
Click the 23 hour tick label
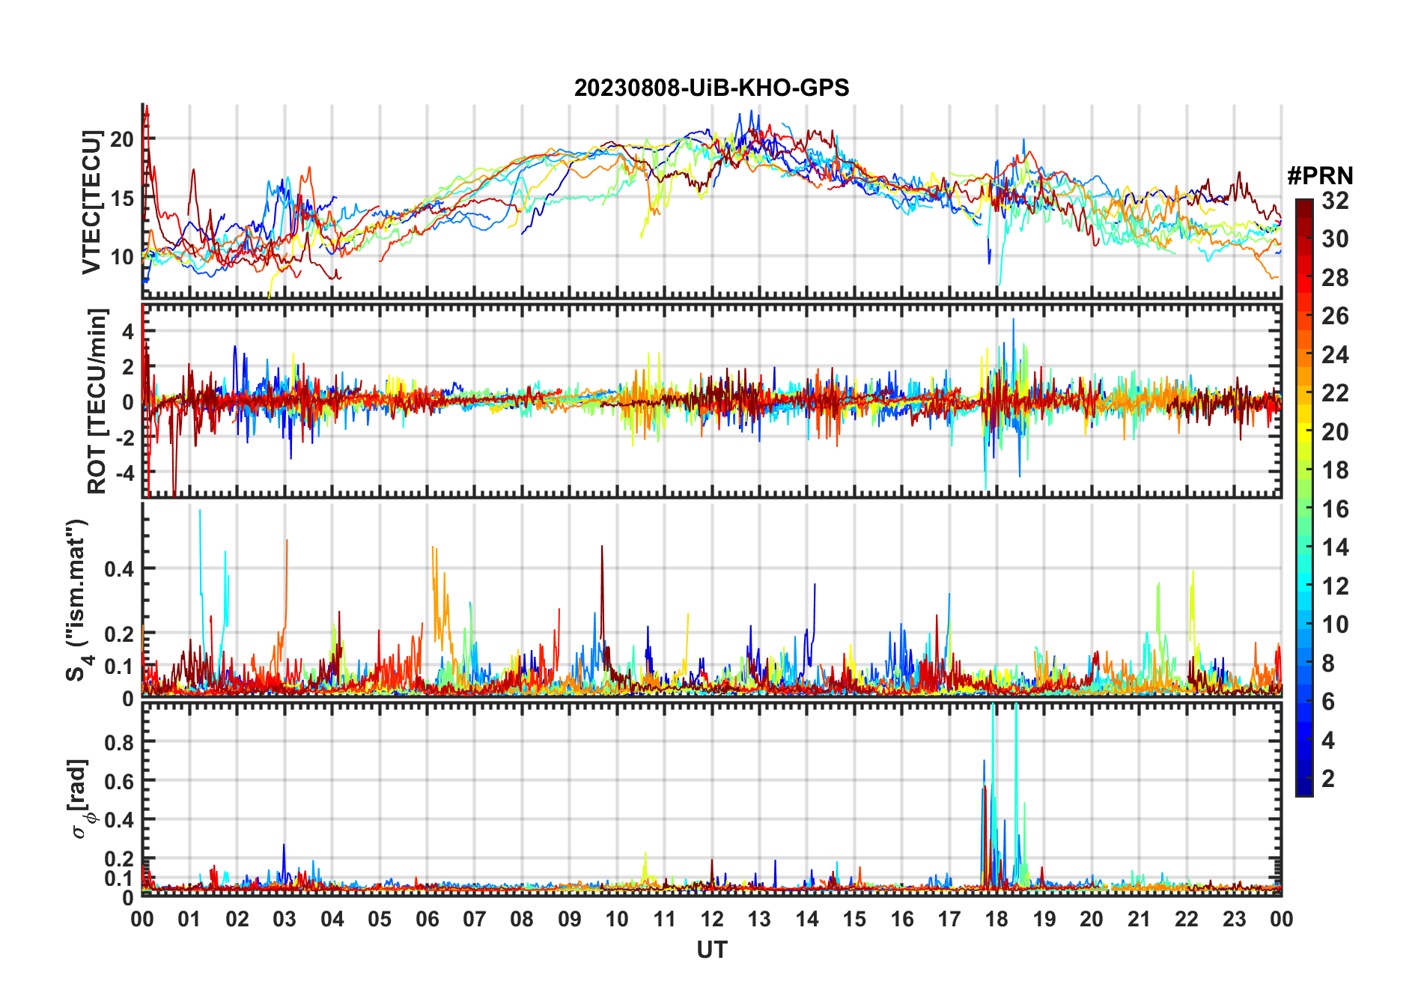[x=1234, y=919]
